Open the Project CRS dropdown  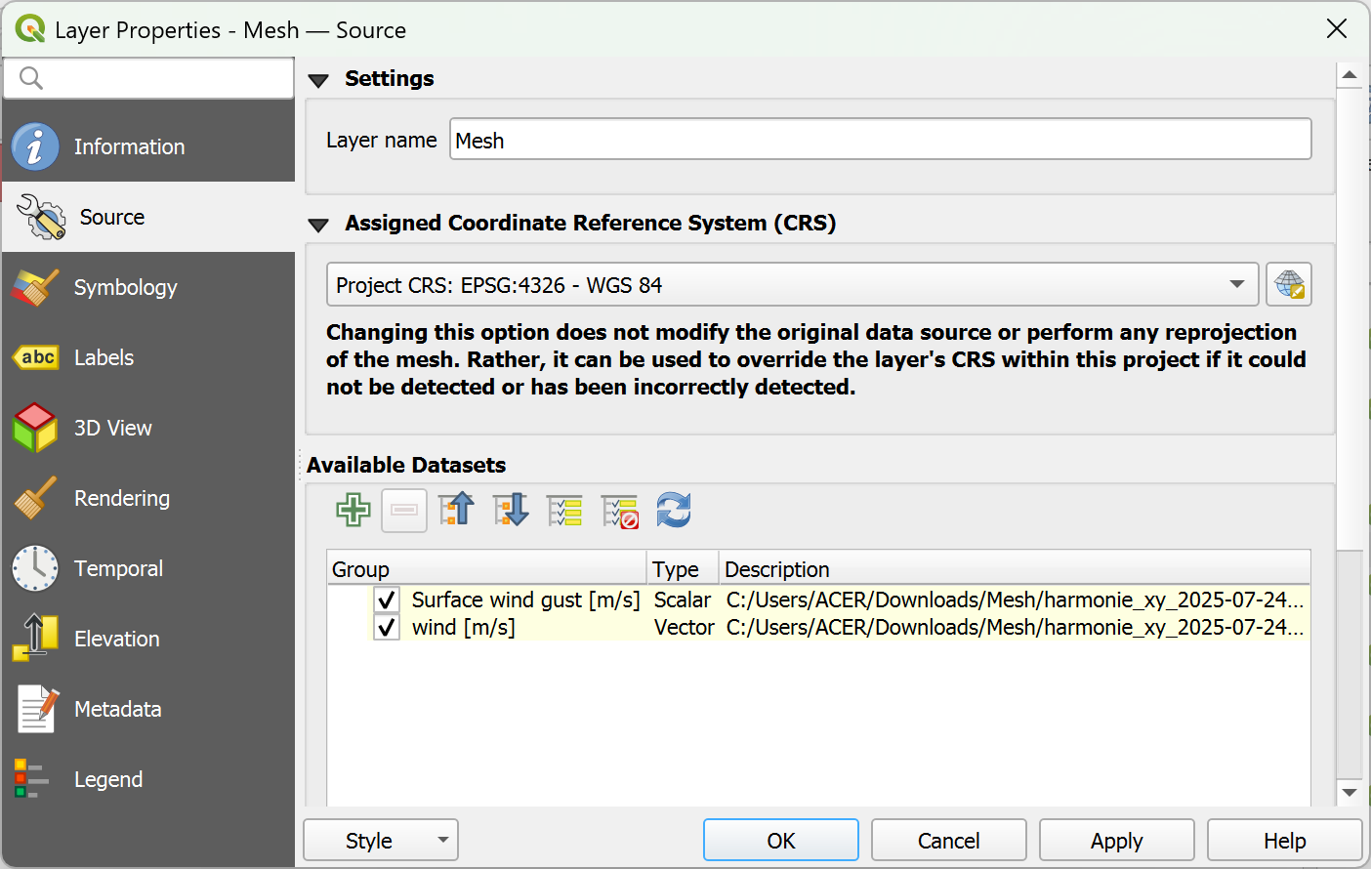(x=792, y=285)
